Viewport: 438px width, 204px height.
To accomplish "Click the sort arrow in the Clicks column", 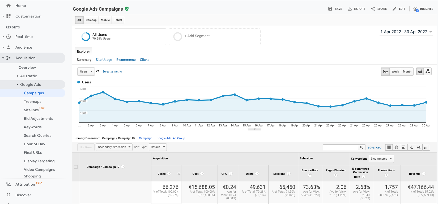I will pyautogui.click(x=179, y=173).
